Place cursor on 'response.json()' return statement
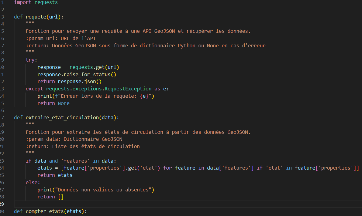This screenshot has width=362, height=216. click(79, 82)
